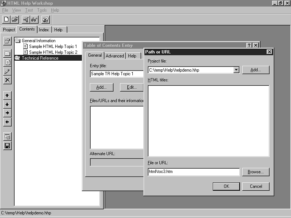Screen dimensions: 291x218
Task: Click the Contents properties sidebar icon
Action: pos(7,41)
